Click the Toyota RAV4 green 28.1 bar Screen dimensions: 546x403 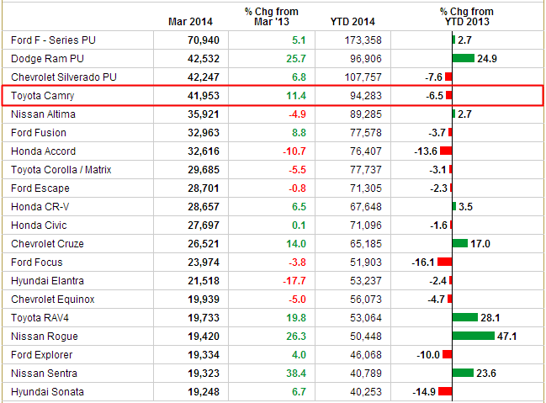pos(464,318)
